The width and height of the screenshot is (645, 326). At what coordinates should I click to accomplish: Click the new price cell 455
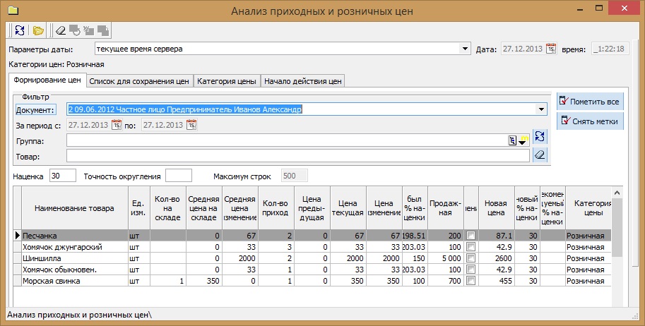point(496,281)
